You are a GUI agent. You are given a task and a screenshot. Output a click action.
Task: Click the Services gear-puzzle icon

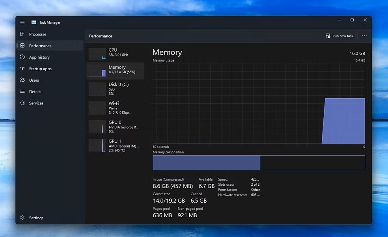(22, 103)
